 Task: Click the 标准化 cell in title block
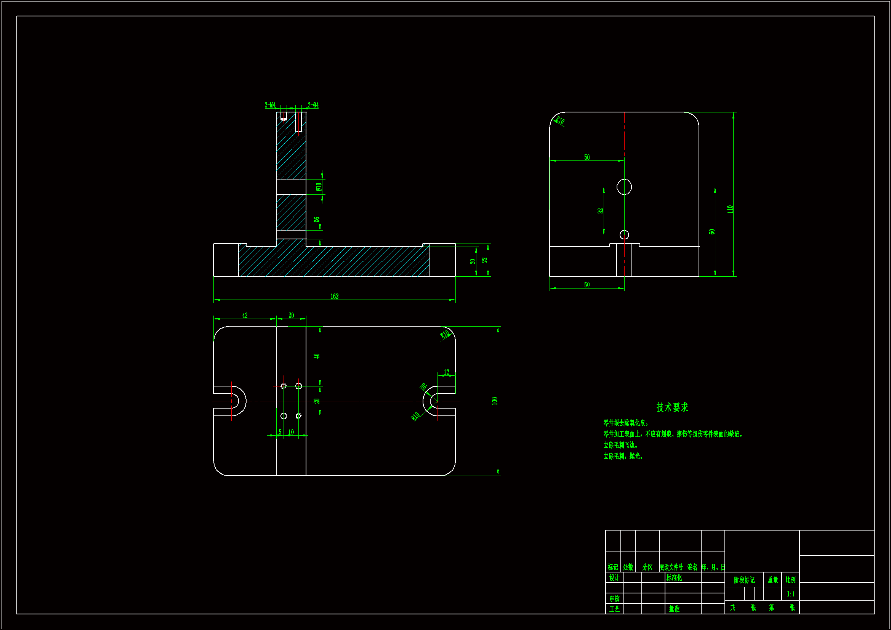[674, 578]
